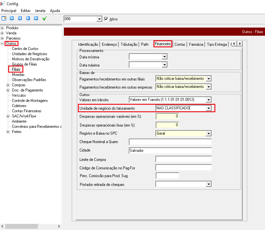The height and width of the screenshot is (230, 265).
Task: Collapse the Outros tree node
Action: tap(2, 43)
